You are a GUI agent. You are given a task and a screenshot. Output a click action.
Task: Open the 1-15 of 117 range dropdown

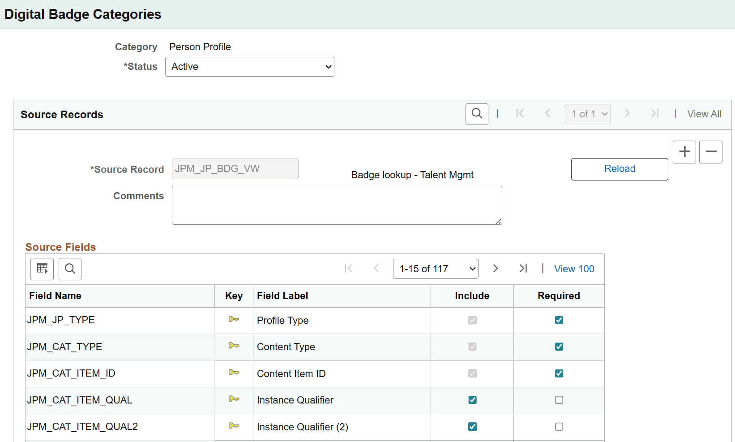point(436,269)
